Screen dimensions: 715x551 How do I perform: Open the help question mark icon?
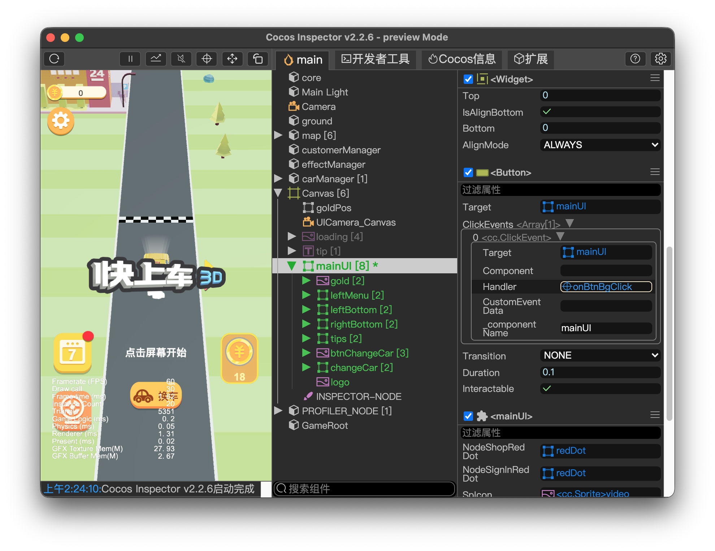point(635,59)
